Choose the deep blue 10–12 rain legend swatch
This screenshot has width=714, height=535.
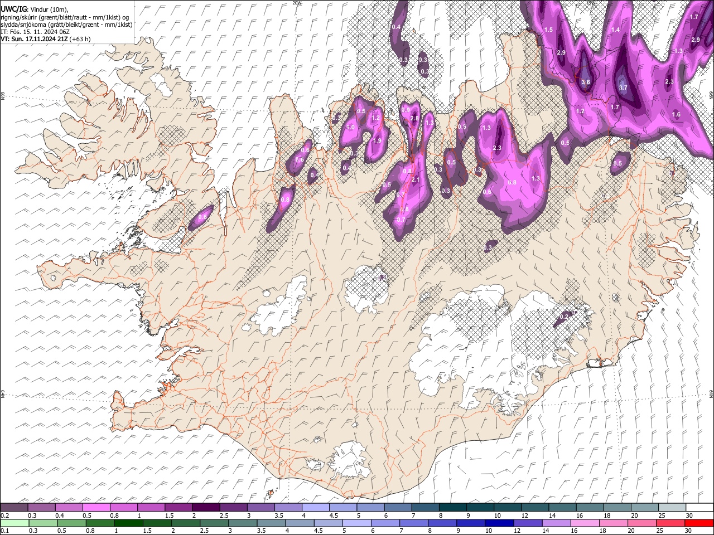pos(499,523)
